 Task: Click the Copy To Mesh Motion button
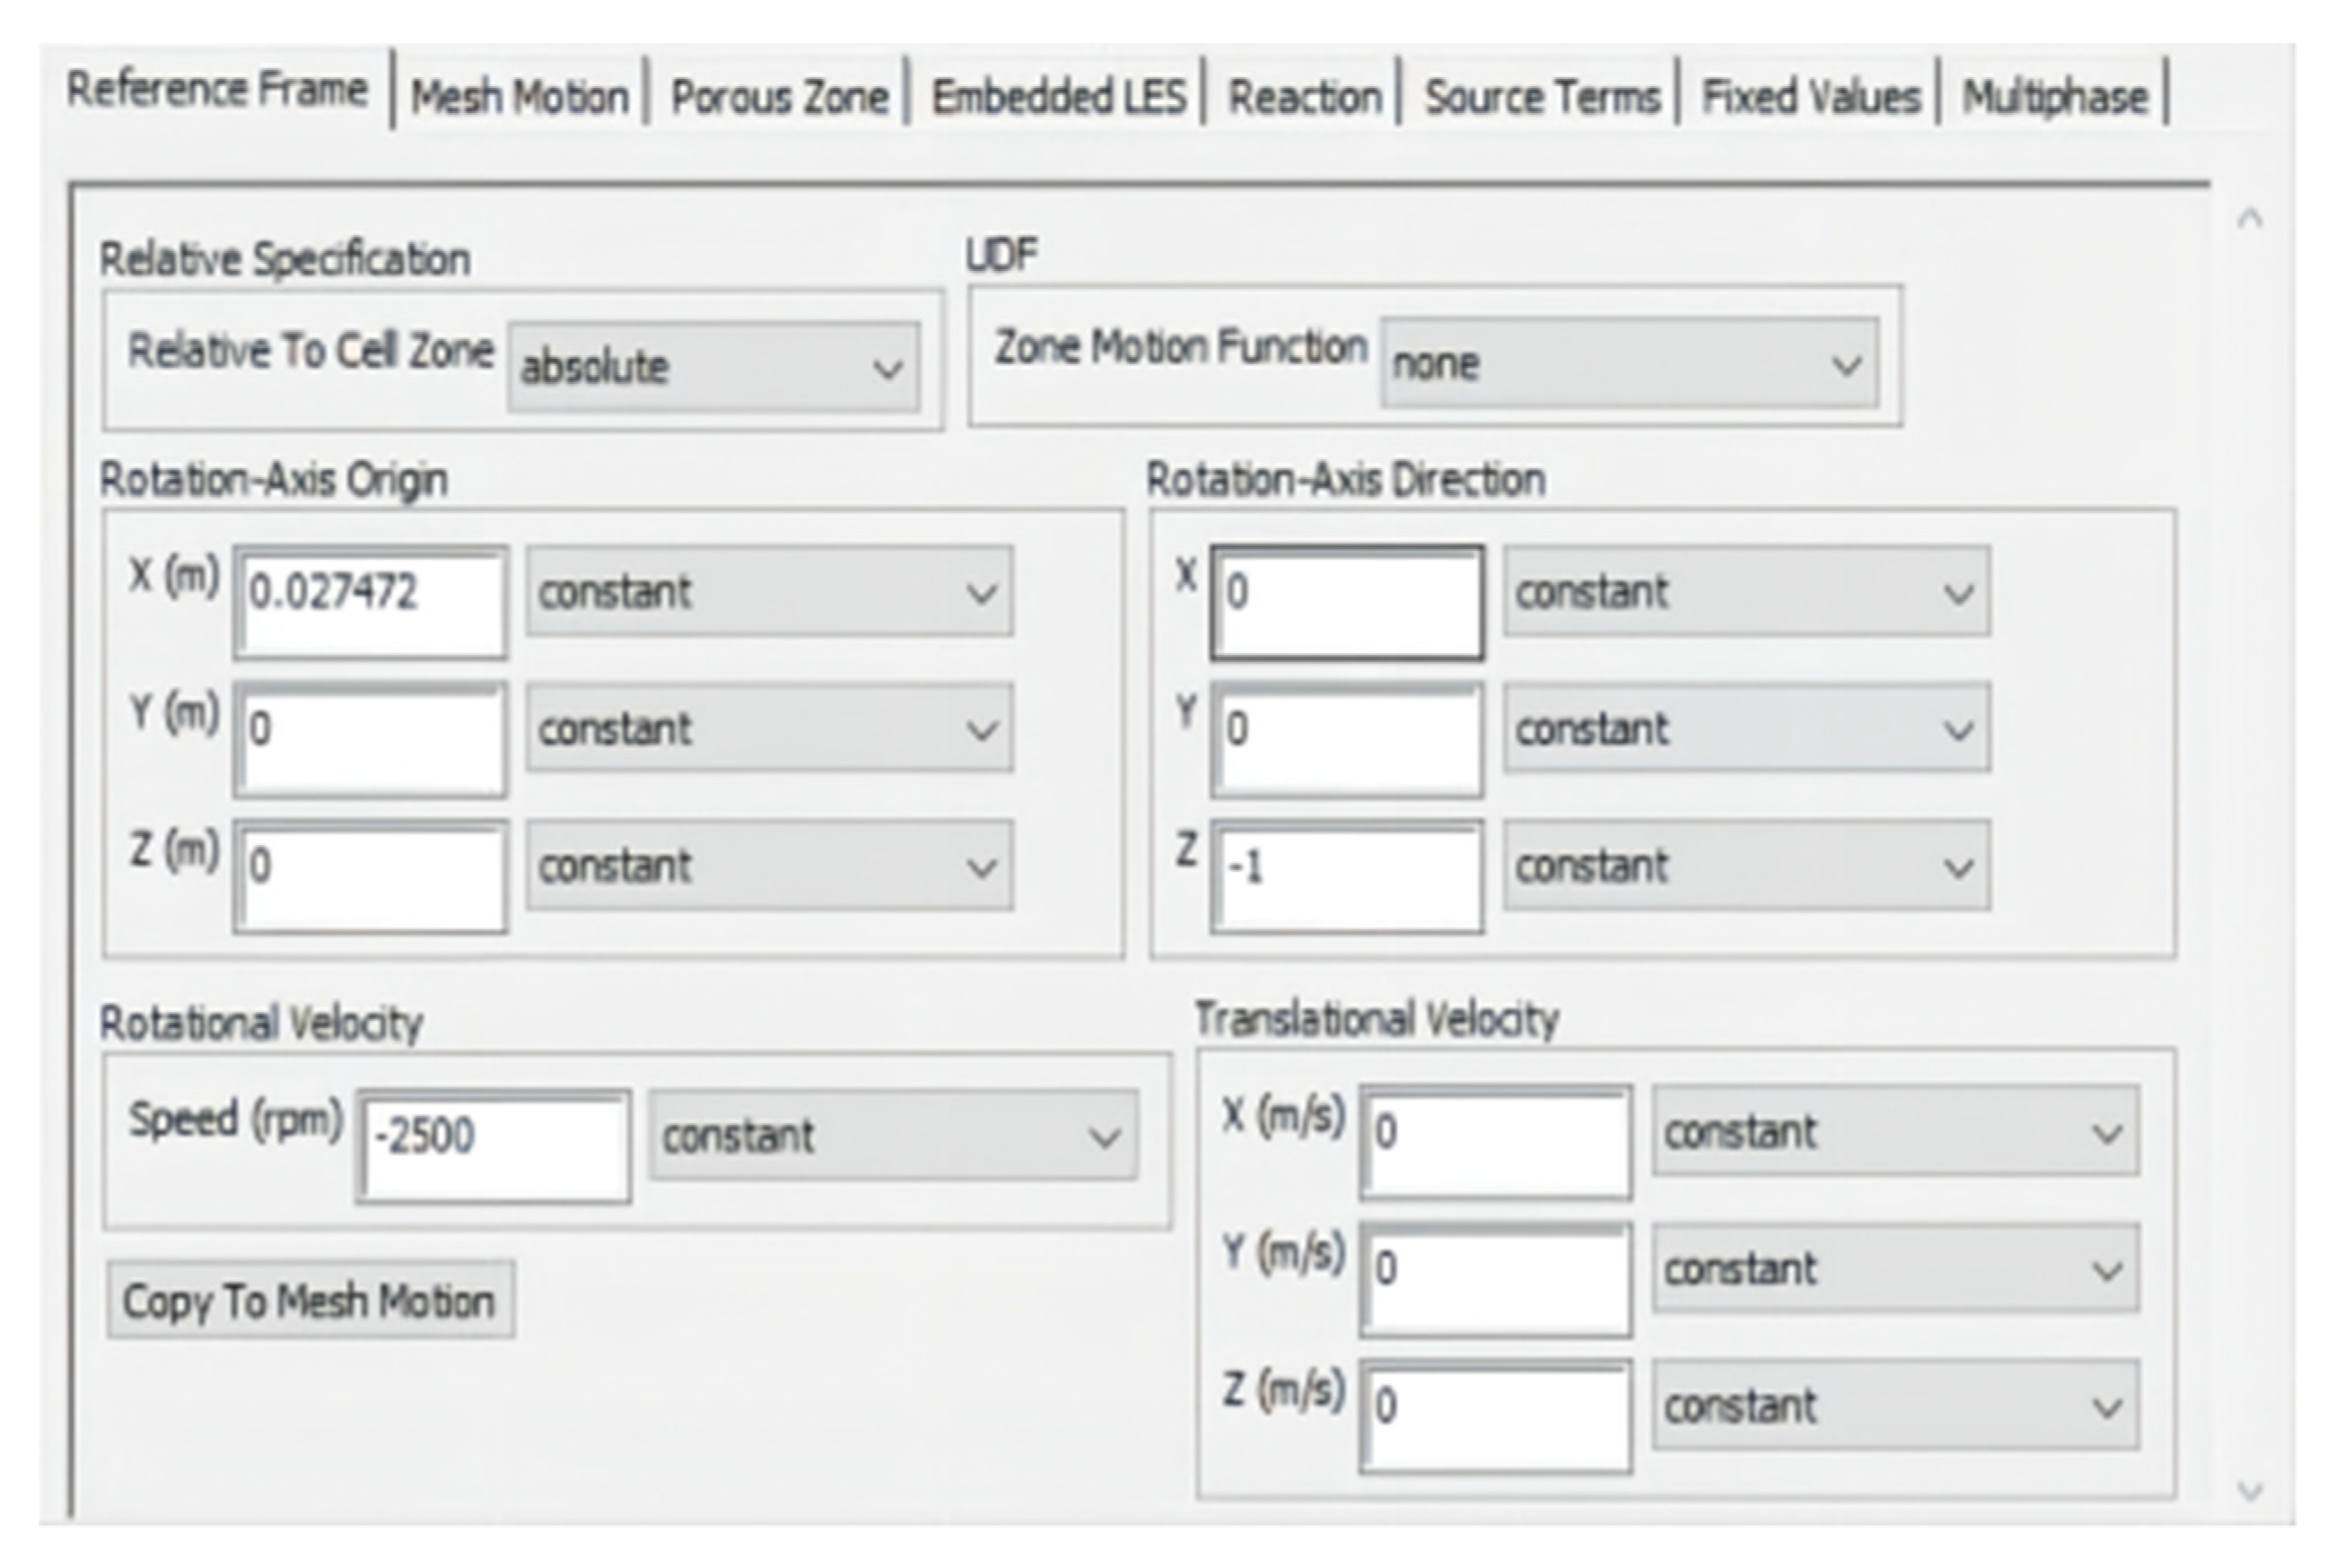pyautogui.click(x=310, y=1301)
